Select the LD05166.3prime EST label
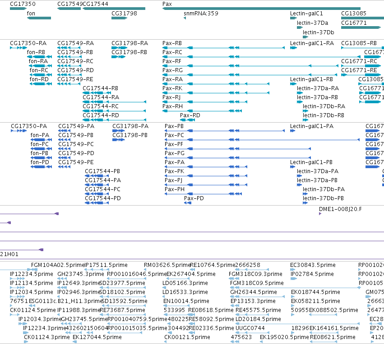Viewport: 384px width, 344px height. click(185, 283)
